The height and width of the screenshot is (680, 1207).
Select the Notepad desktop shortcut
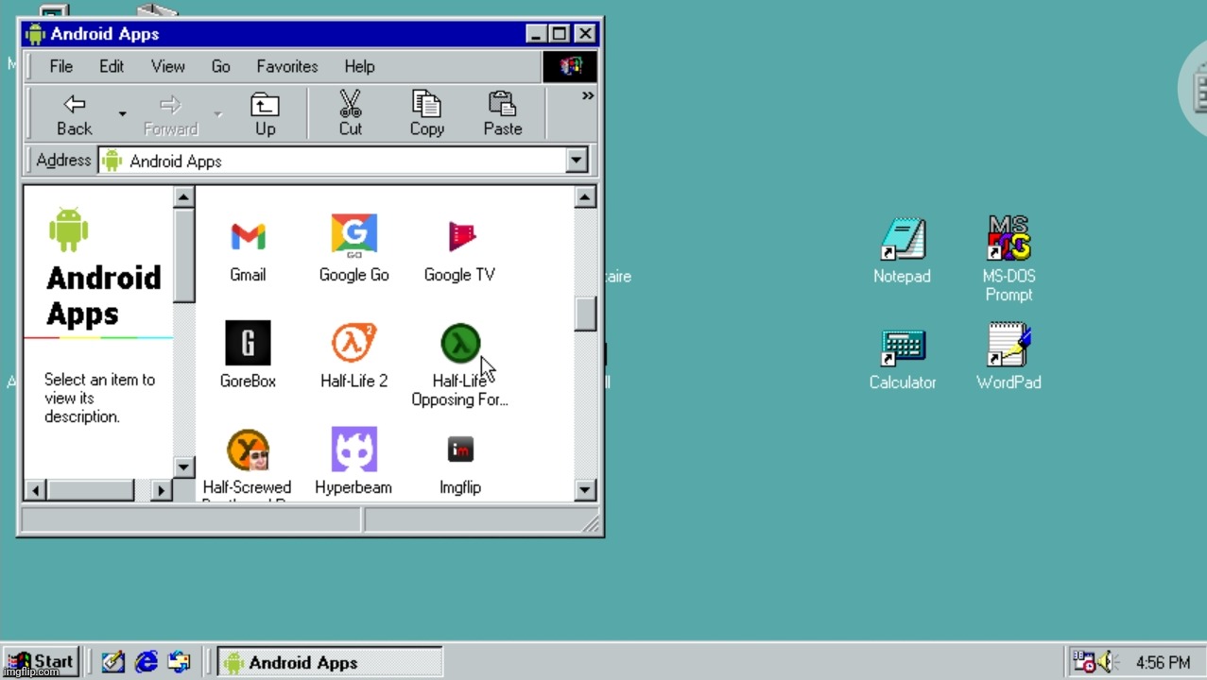[902, 239]
